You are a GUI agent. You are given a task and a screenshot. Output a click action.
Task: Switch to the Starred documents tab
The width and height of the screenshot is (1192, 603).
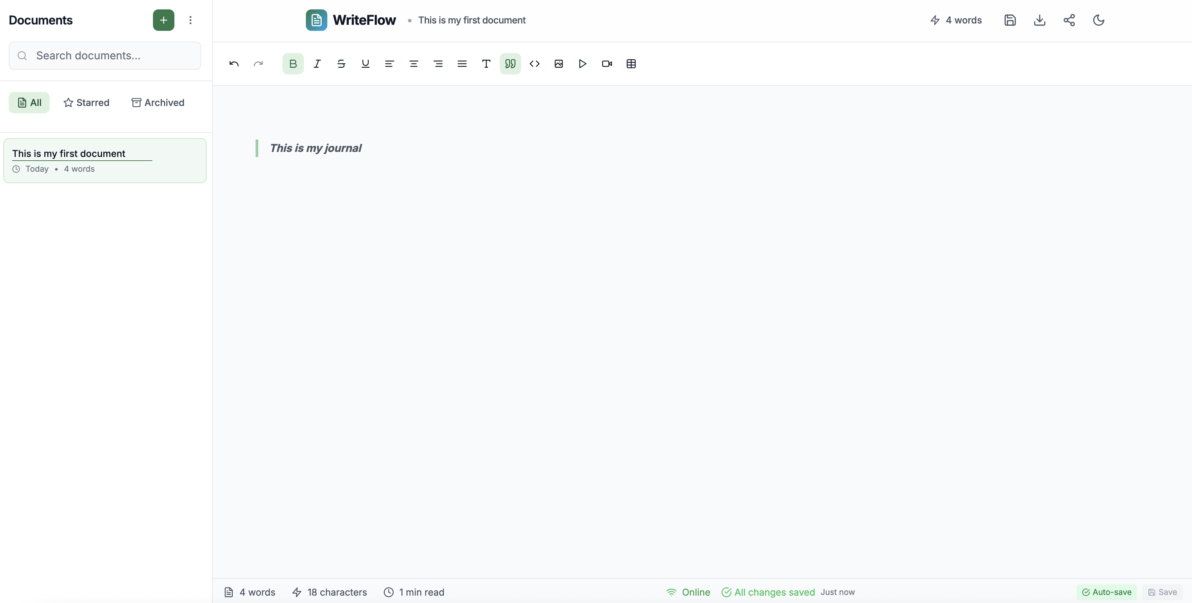coord(87,102)
